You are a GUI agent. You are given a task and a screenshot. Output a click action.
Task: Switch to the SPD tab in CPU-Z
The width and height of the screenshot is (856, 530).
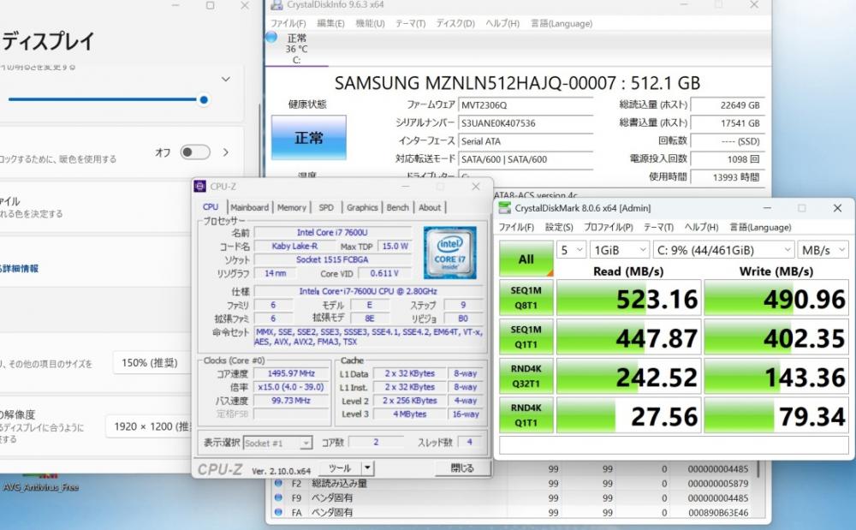[326, 207]
